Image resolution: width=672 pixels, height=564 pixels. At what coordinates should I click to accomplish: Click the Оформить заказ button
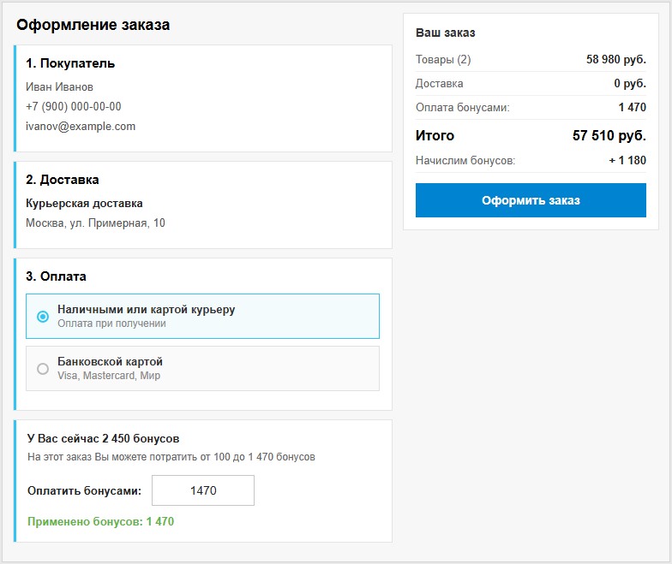pyautogui.click(x=531, y=200)
